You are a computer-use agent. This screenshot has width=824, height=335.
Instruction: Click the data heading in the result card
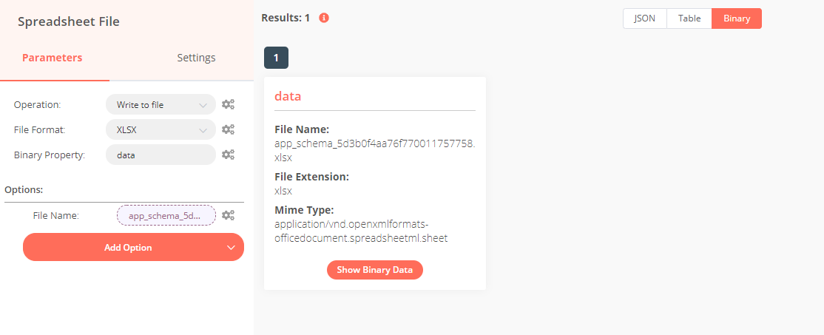pyautogui.click(x=288, y=96)
